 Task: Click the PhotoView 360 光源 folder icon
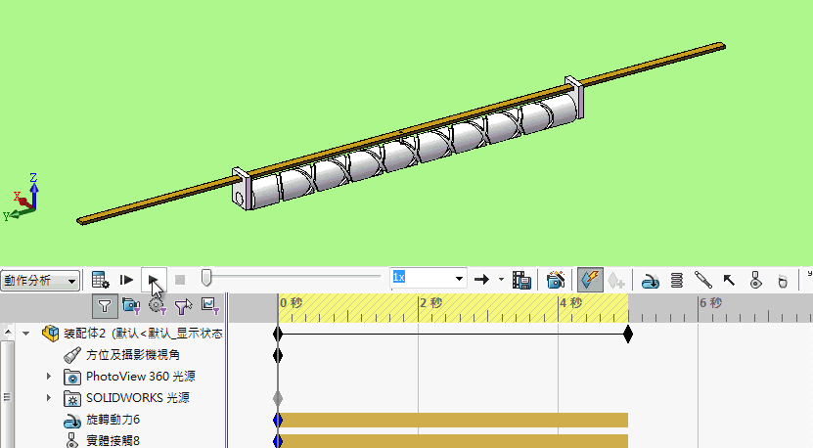pyautogui.click(x=72, y=377)
